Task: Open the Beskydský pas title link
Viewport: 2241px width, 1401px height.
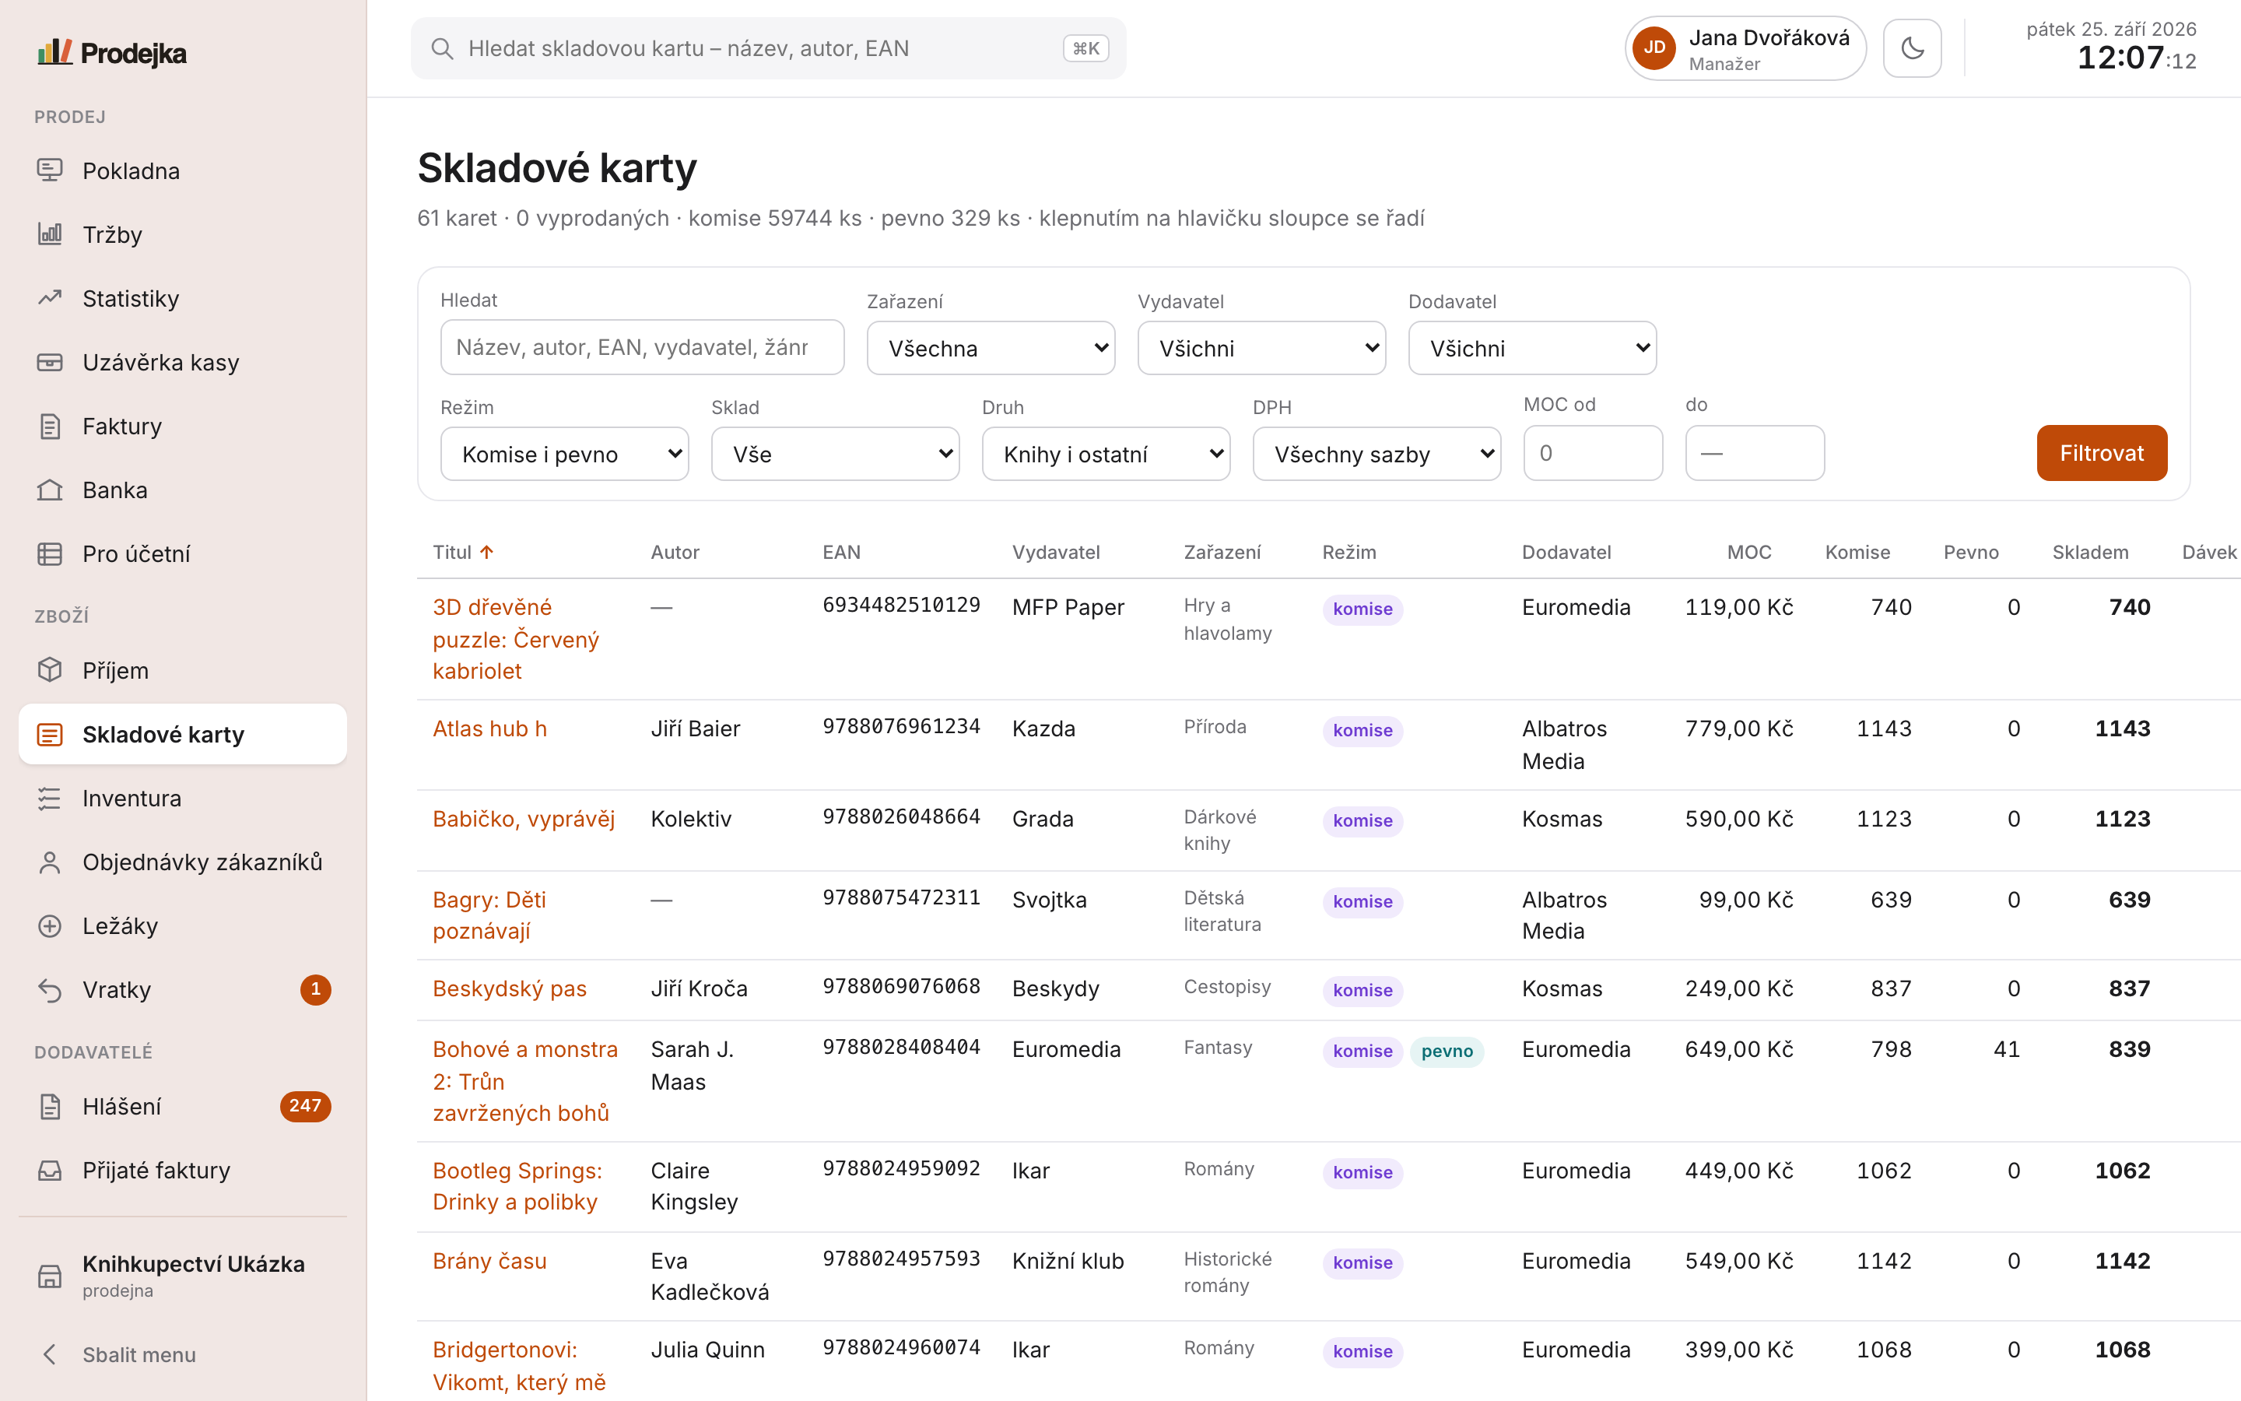Action: (x=510, y=988)
